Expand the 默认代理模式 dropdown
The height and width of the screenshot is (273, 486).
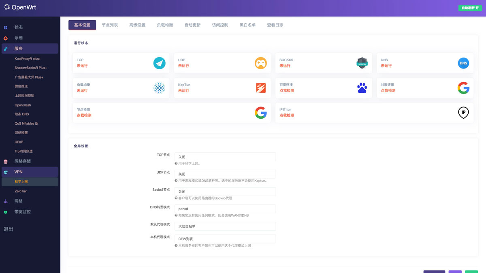(225, 226)
